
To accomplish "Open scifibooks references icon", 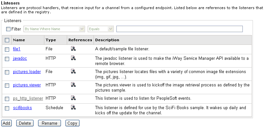I will tap(73, 108).
